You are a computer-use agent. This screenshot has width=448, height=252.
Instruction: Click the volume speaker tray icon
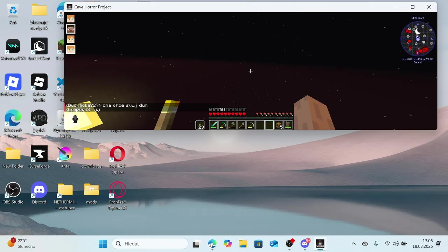point(395,244)
